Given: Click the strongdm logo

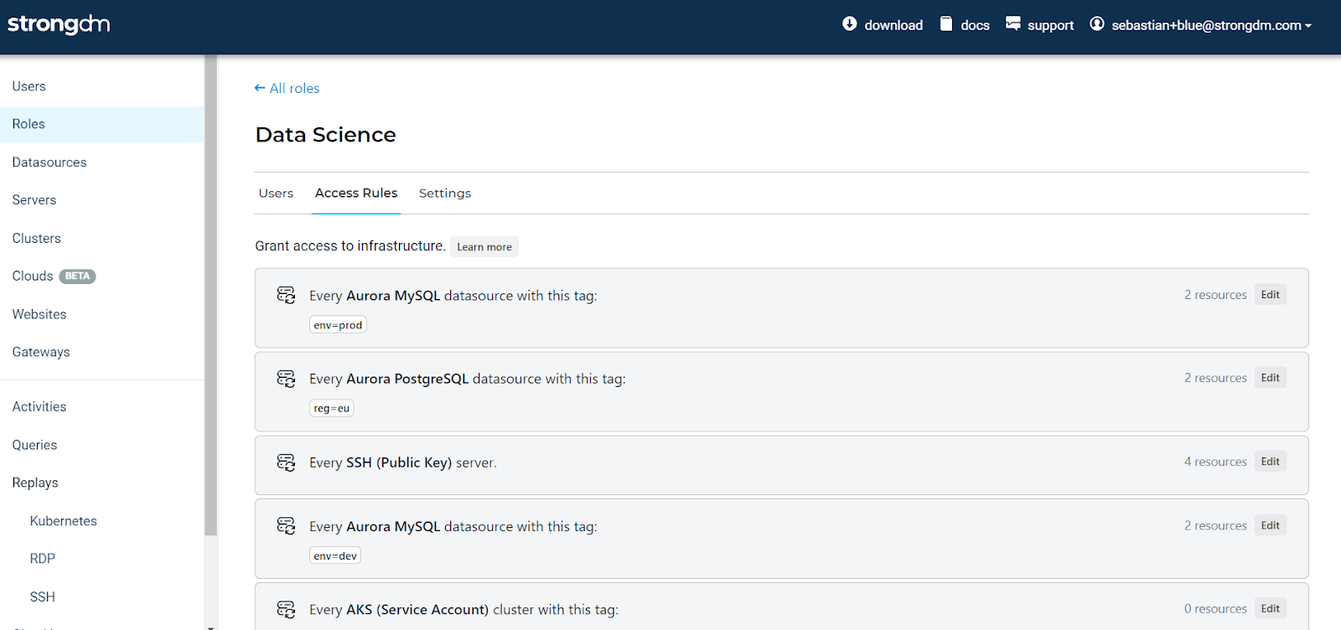Looking at the screenshot, I should 59,24.
